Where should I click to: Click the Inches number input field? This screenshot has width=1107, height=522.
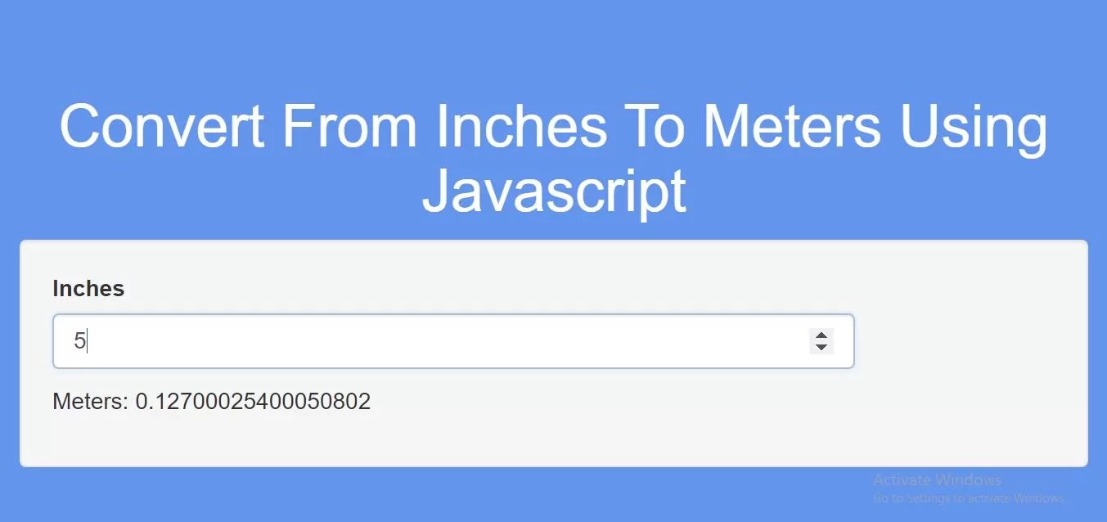327,341
